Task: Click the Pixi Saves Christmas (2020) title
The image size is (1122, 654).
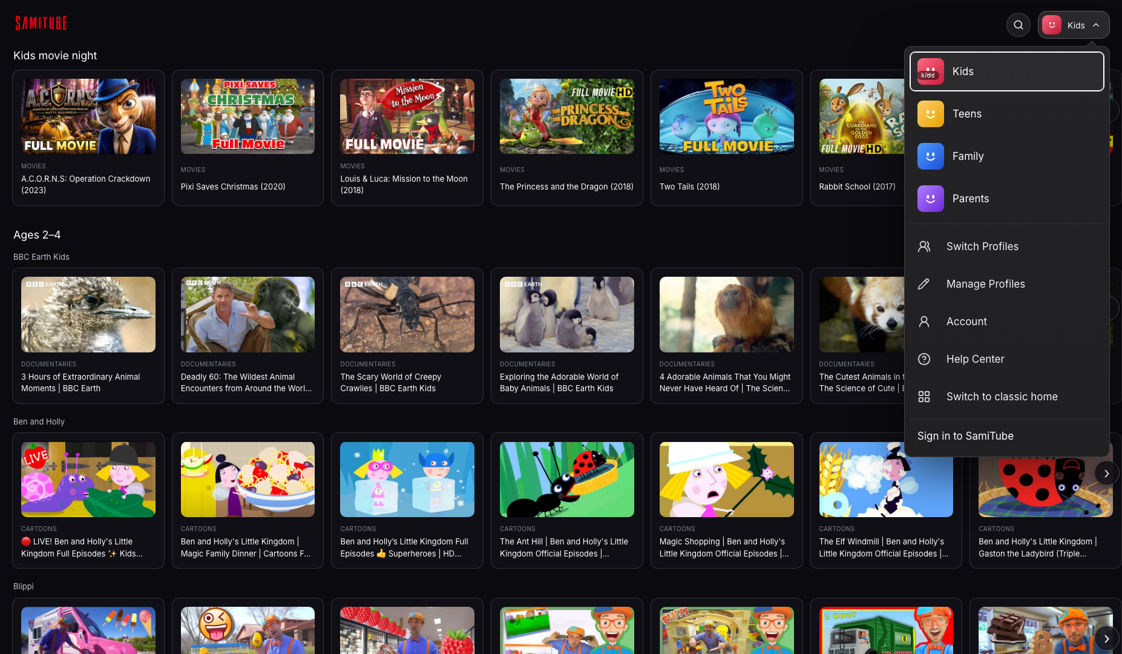Action: click(x=233, y=187)
